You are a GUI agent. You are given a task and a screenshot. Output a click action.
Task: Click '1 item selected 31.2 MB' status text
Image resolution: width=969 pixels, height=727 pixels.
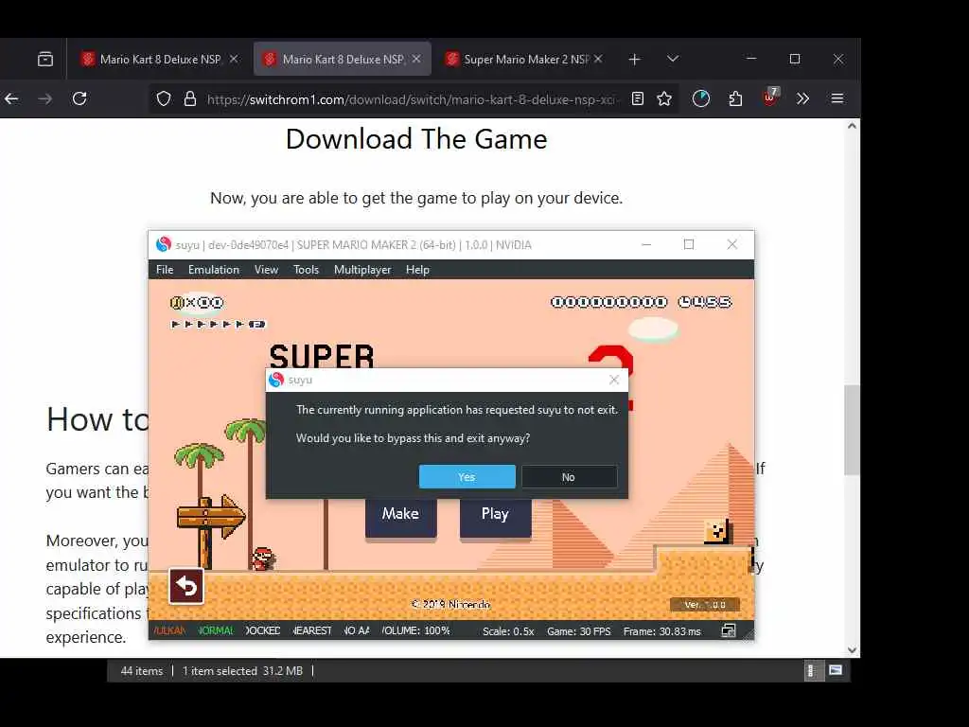242,671
